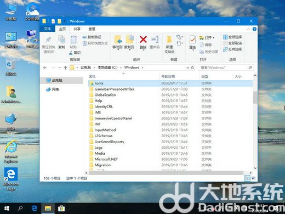The height and width of the screenshot is (214, 285).
Task: Click the Copy to folder icon
Action: pyautogui.click(x=129, y=40)
